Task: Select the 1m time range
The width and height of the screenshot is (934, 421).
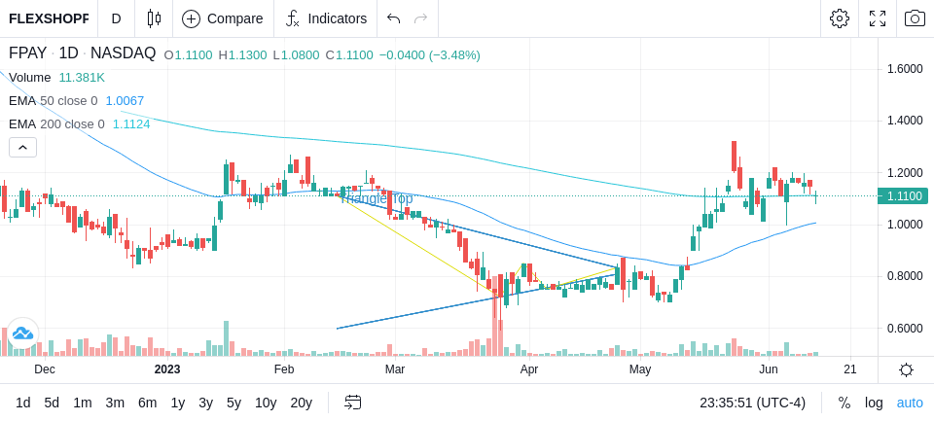Action: pyautogui.click(x=82, y=403)
